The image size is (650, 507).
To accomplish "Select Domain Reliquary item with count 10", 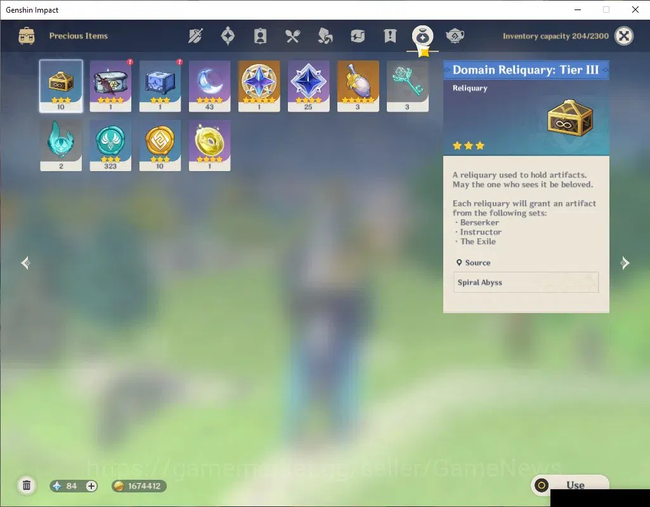I will 61,86.
